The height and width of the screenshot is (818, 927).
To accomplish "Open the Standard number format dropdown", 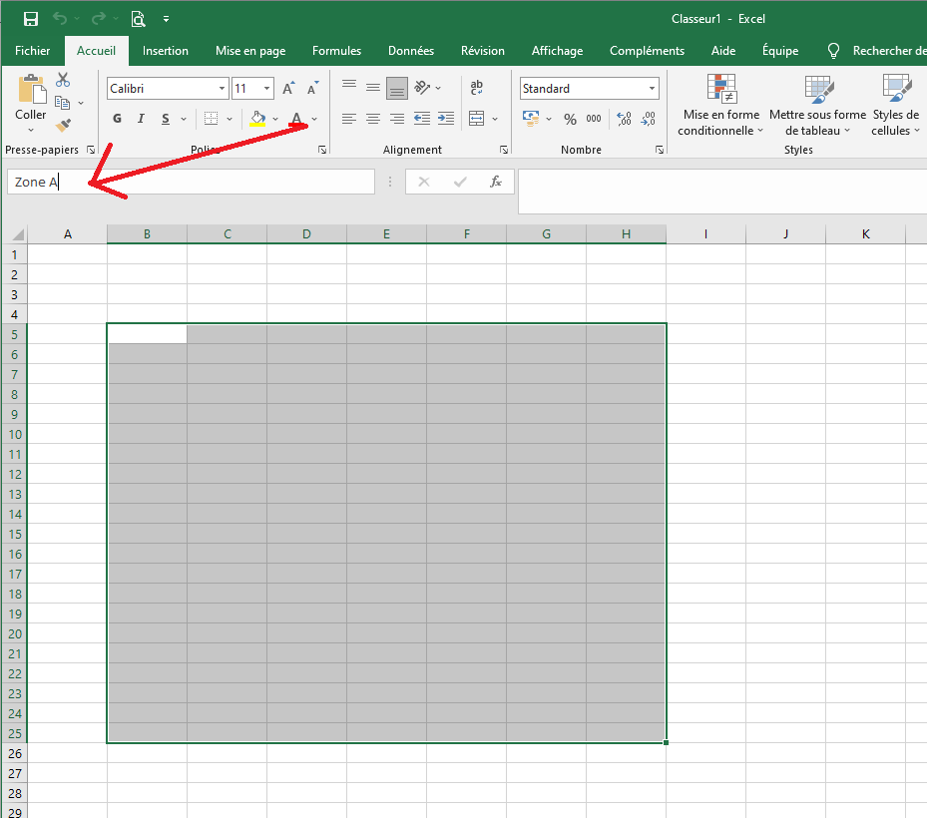I will tap(652, 89).
